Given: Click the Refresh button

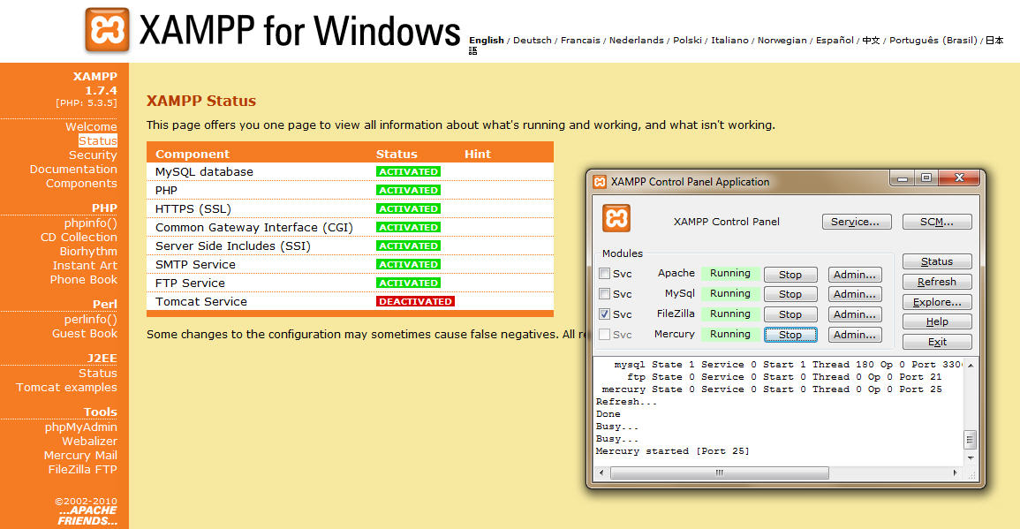Looking at the screenshot, I should pos(936,281).
